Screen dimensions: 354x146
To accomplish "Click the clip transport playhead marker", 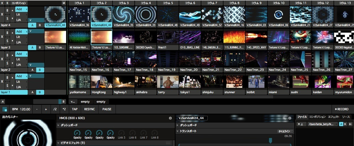I will pos(270,140).
